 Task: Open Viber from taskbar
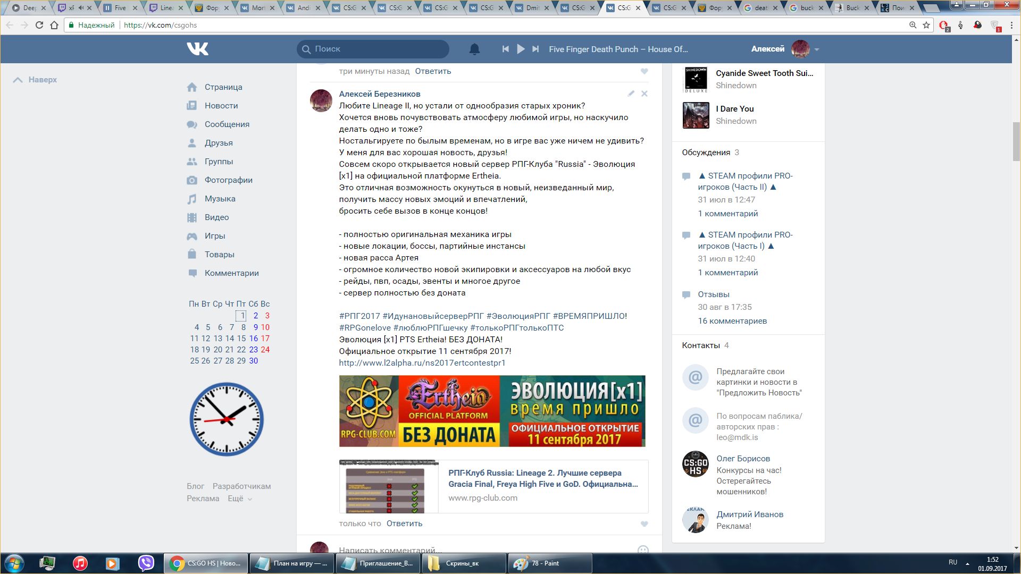tap(146, 563)
